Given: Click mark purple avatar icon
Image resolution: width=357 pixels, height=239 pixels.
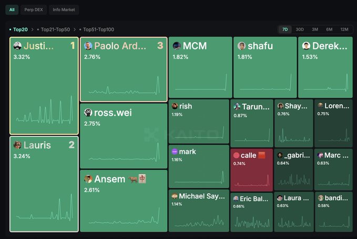Looking at the screenshot, I should (x=175, y=152).
